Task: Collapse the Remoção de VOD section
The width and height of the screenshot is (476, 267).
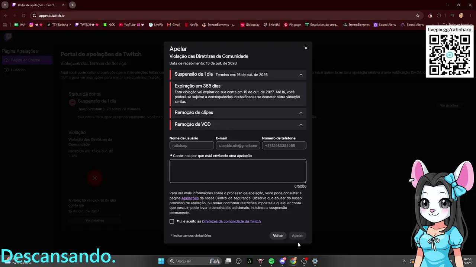Action: pyautogui.click(x=301, y=125)
